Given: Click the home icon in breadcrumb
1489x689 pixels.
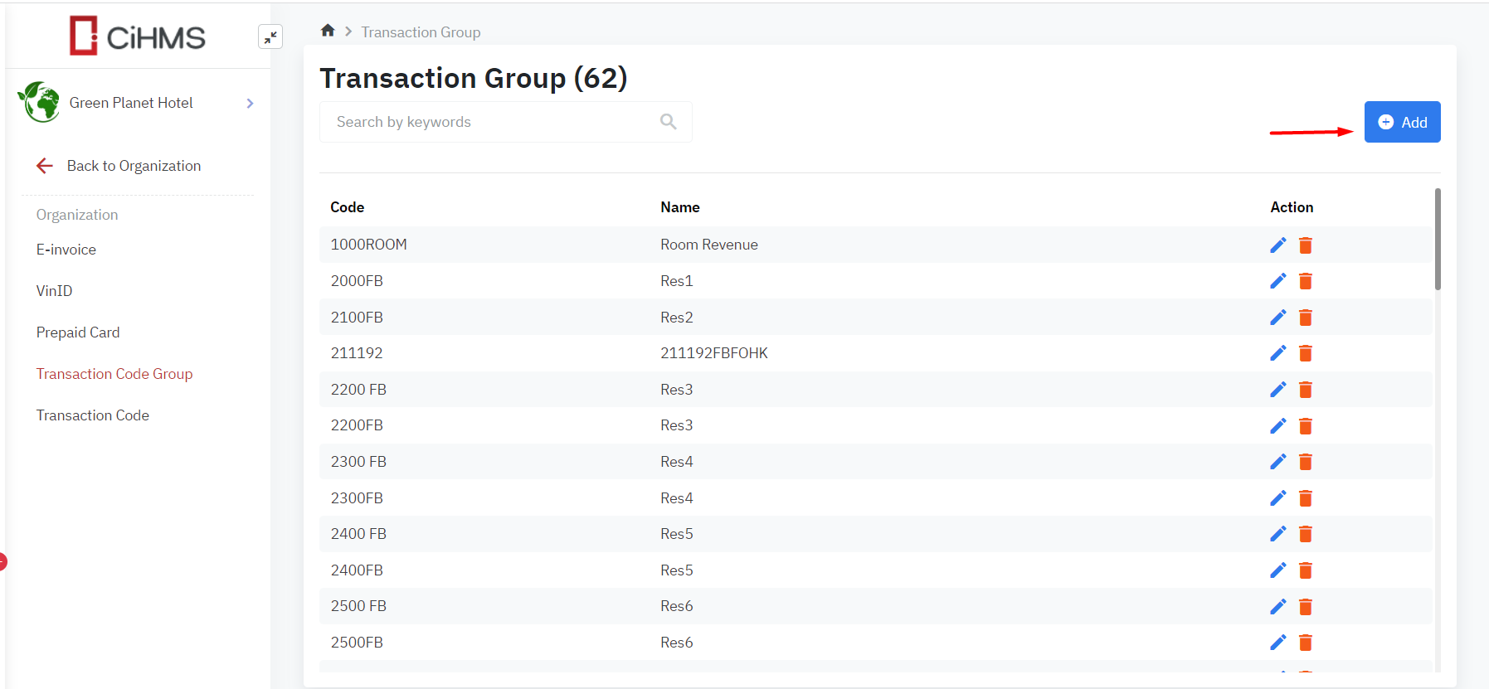Looking at the screenshot, I should point(328,31).
